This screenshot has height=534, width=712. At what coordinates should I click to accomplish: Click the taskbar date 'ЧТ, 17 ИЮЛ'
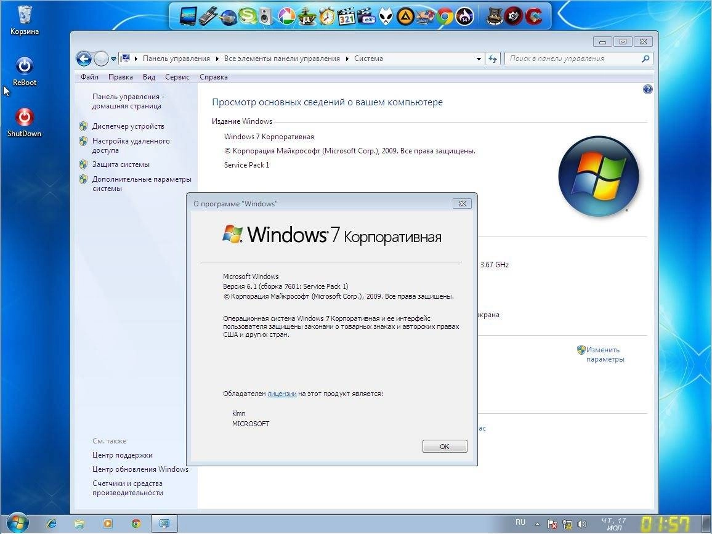pos(614,524)
